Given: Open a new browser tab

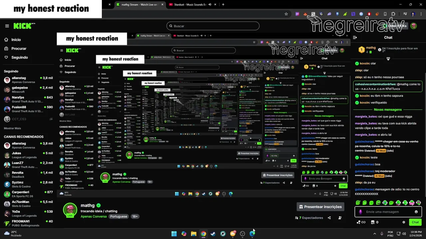Looking at the screenshot, I should tap(223, 5).
